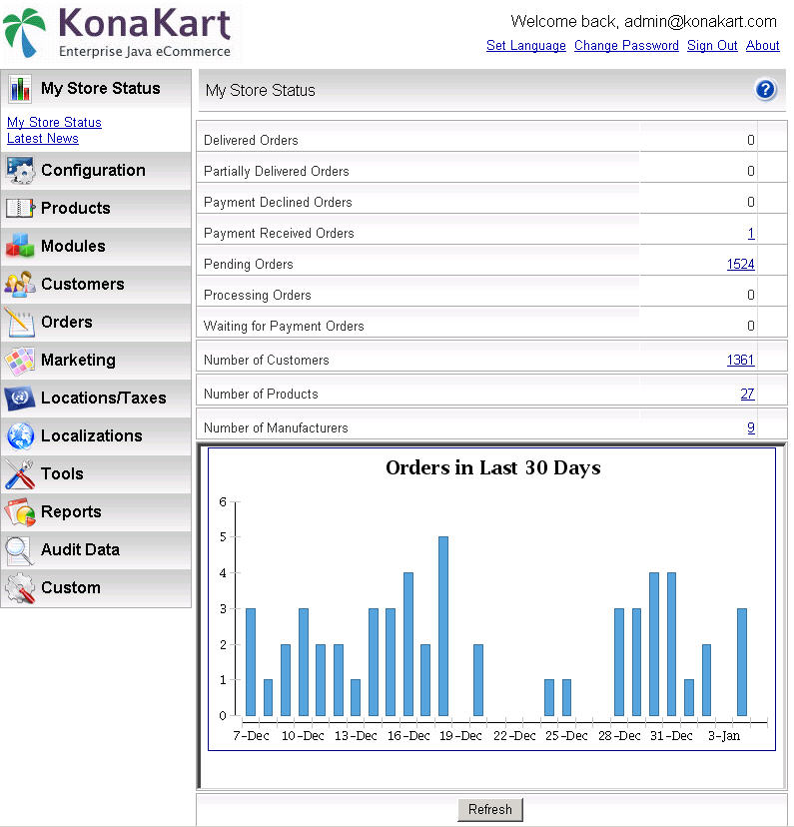This screenshot has width=794, height=827.
Task: Click the Audit Data magnifier icon
Action: (x=19, y=550)
